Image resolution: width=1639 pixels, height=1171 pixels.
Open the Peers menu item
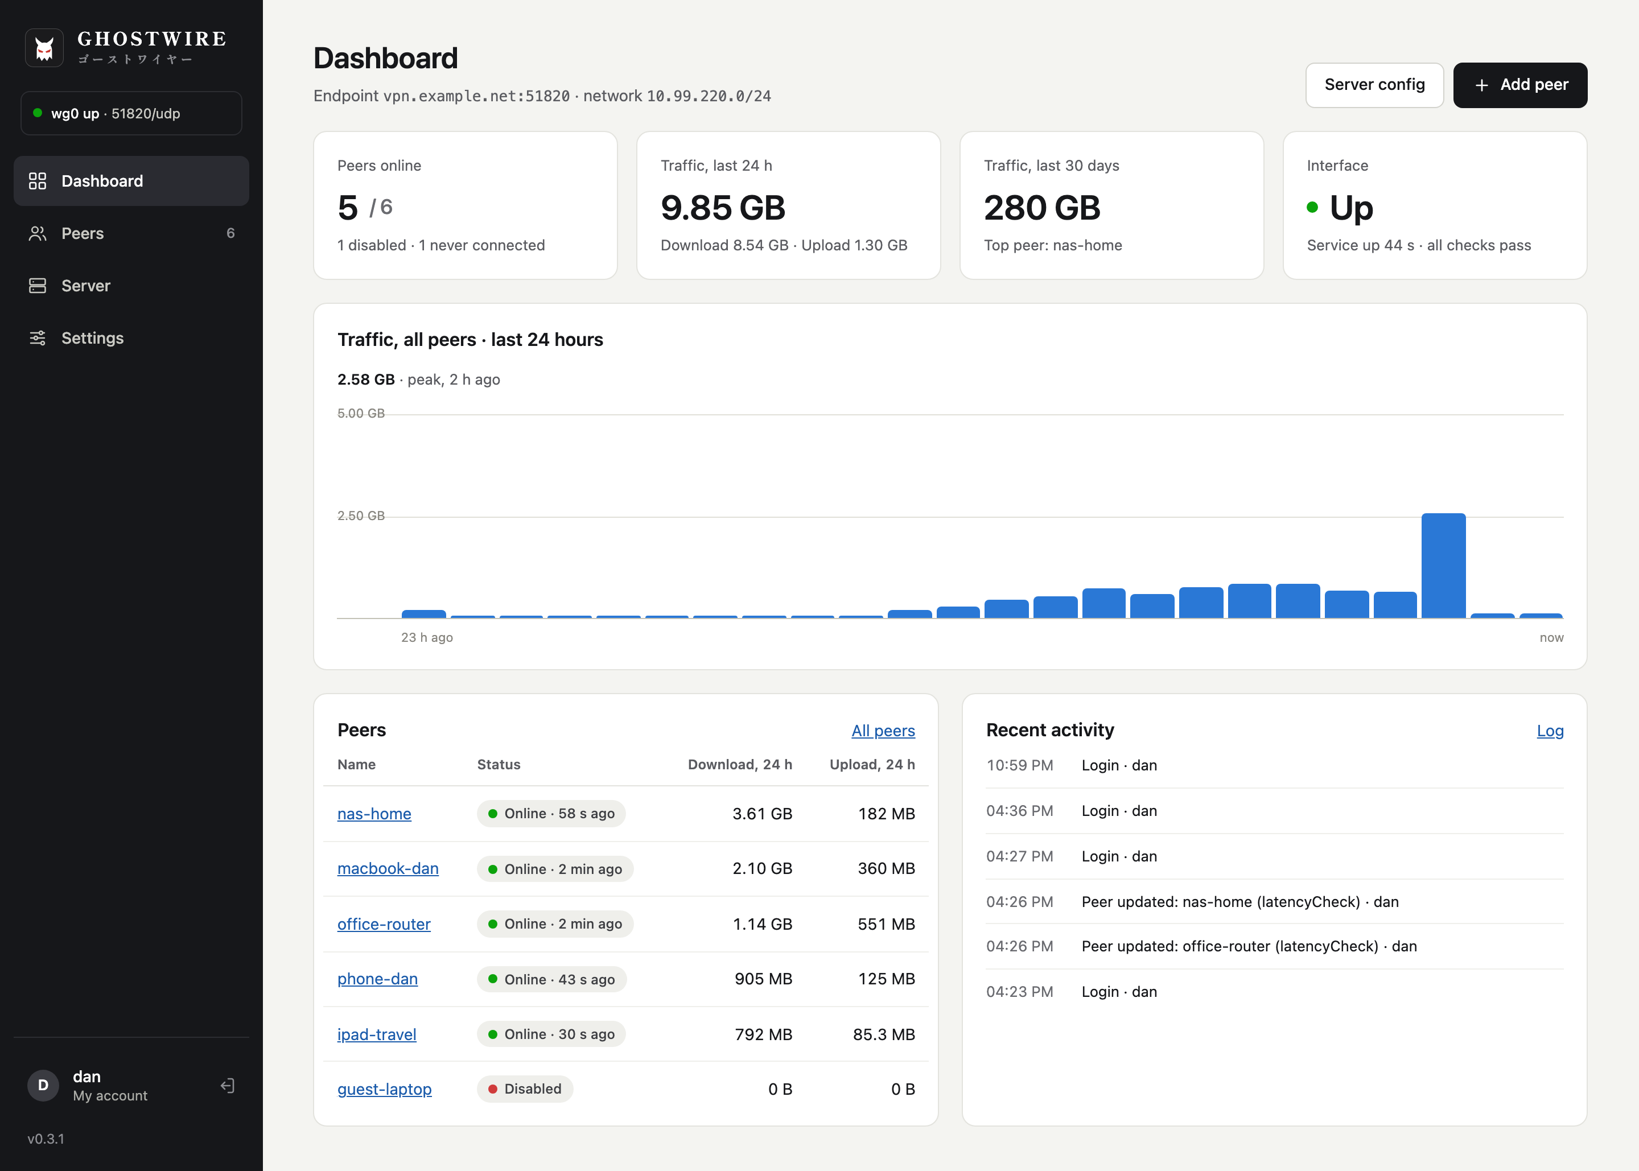pyautogui.click(x=131, y=234)
